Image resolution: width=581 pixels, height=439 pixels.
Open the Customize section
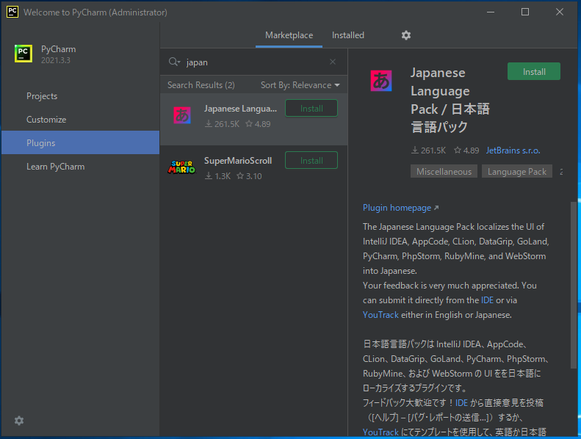[x=80, y=119]
